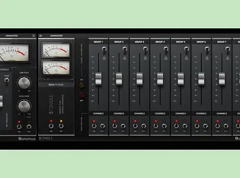Open the Channels list under Group 3
240x178 pixels.
(140, 114)
